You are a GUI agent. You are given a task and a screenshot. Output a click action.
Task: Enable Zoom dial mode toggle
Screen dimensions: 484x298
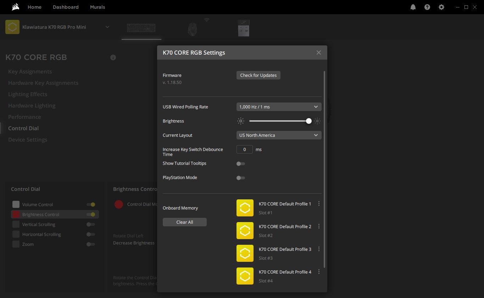tap(91, 244)
